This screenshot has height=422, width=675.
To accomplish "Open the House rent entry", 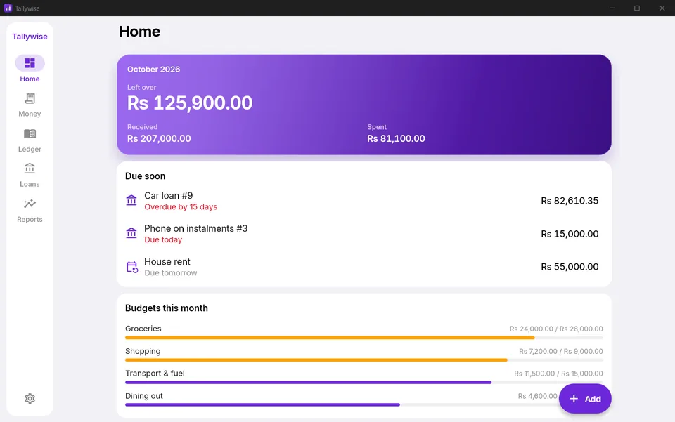I will [364, 267].
